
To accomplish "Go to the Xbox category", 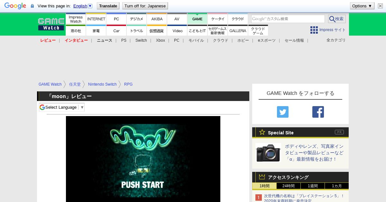I will pyautogui.click(x=161, y=40).
